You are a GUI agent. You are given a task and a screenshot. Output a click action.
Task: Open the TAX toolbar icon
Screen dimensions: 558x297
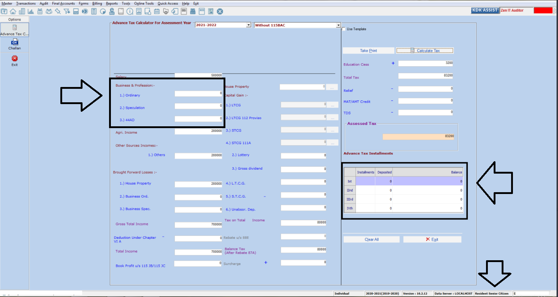point(76,11)
